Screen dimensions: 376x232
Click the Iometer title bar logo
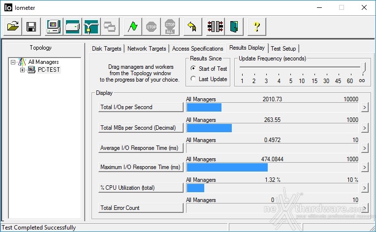(x=8, y=7)
